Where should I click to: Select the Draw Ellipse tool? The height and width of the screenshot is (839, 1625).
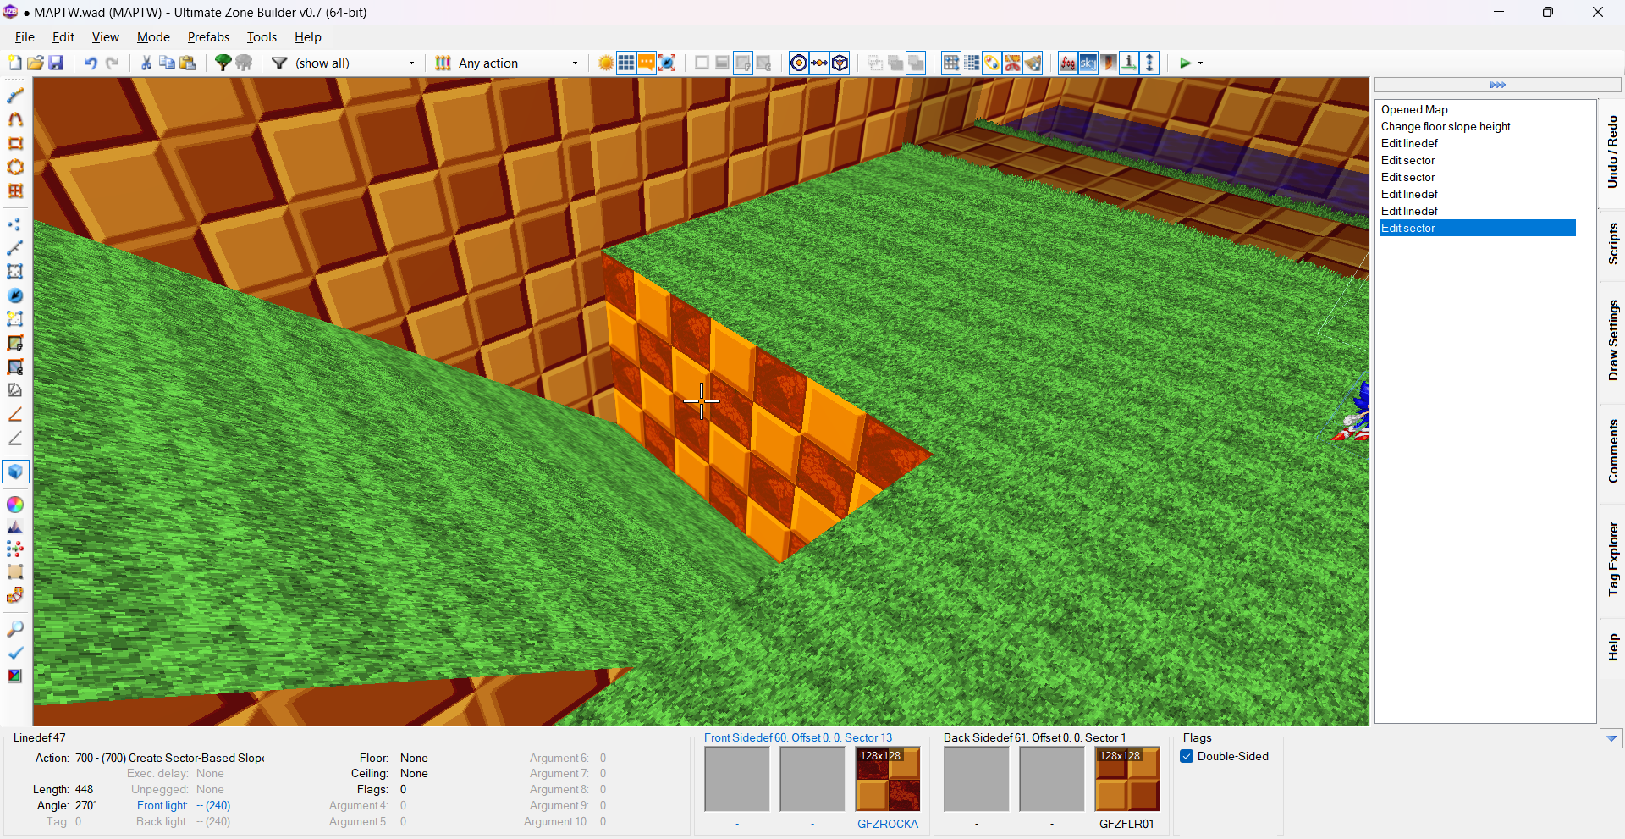pos(15,167)
